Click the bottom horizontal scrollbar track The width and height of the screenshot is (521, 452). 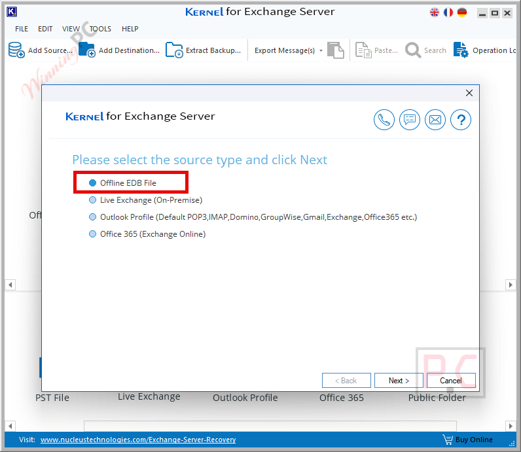[270, 426]
